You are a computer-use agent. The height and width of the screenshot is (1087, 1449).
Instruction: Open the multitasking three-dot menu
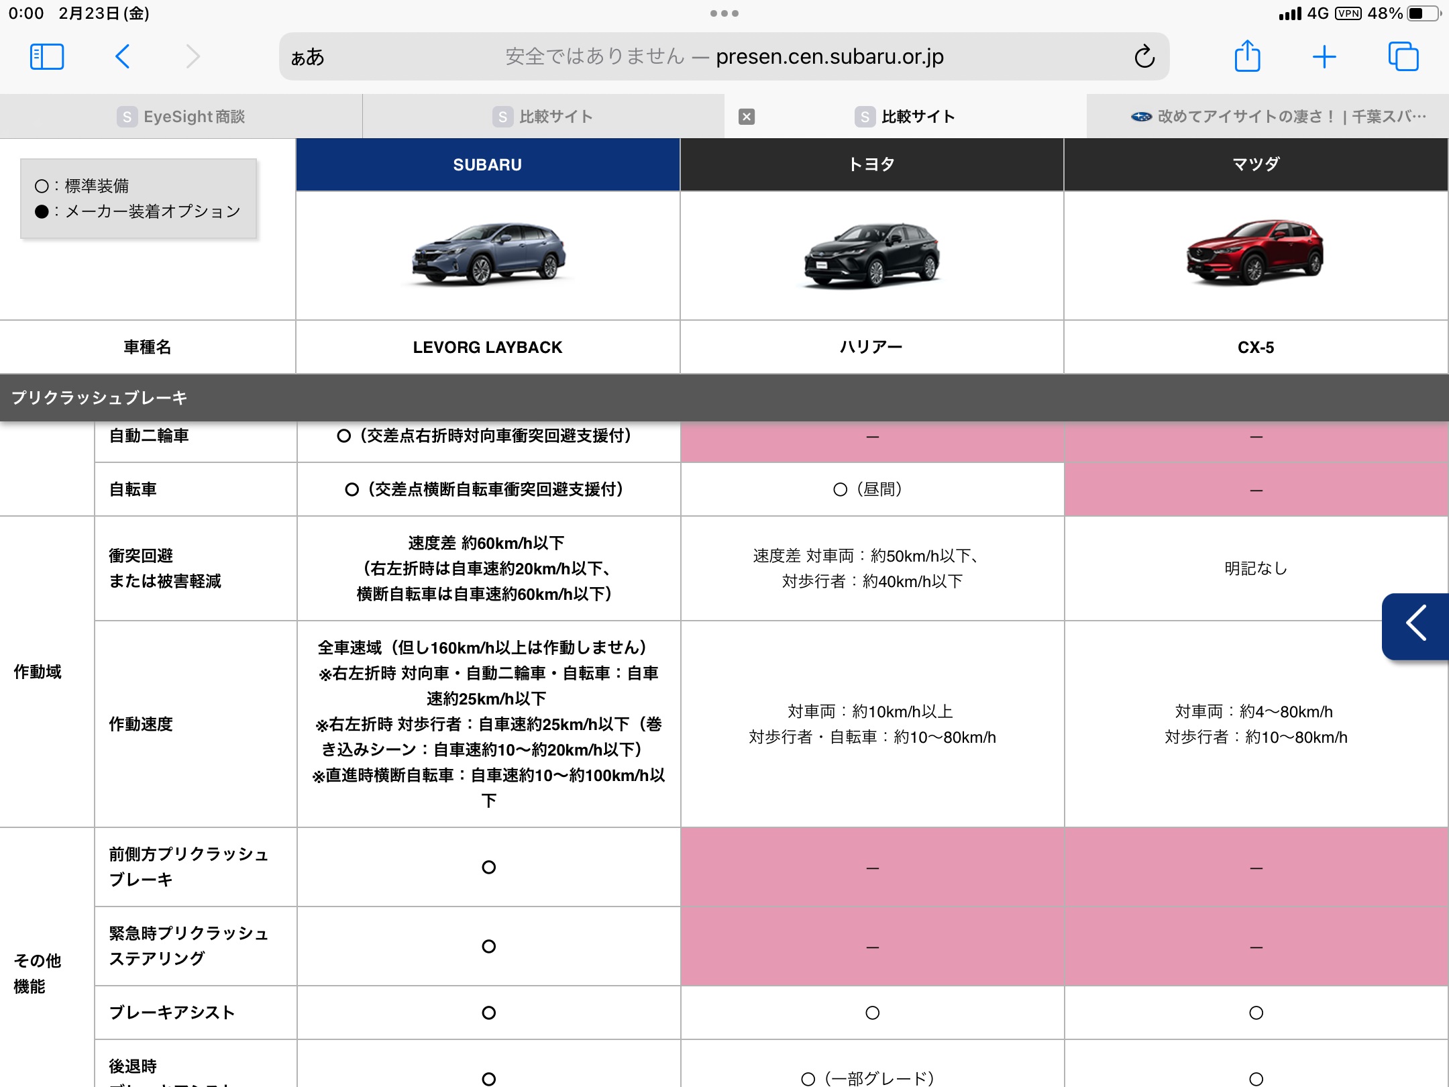click(724, 13)
